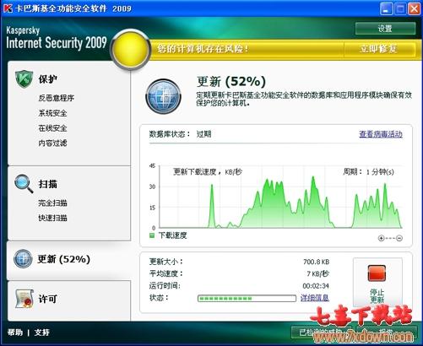Screen dimensions: 423x346
Task: Click the 700.8 KB update size value
Action: [316, 262]
